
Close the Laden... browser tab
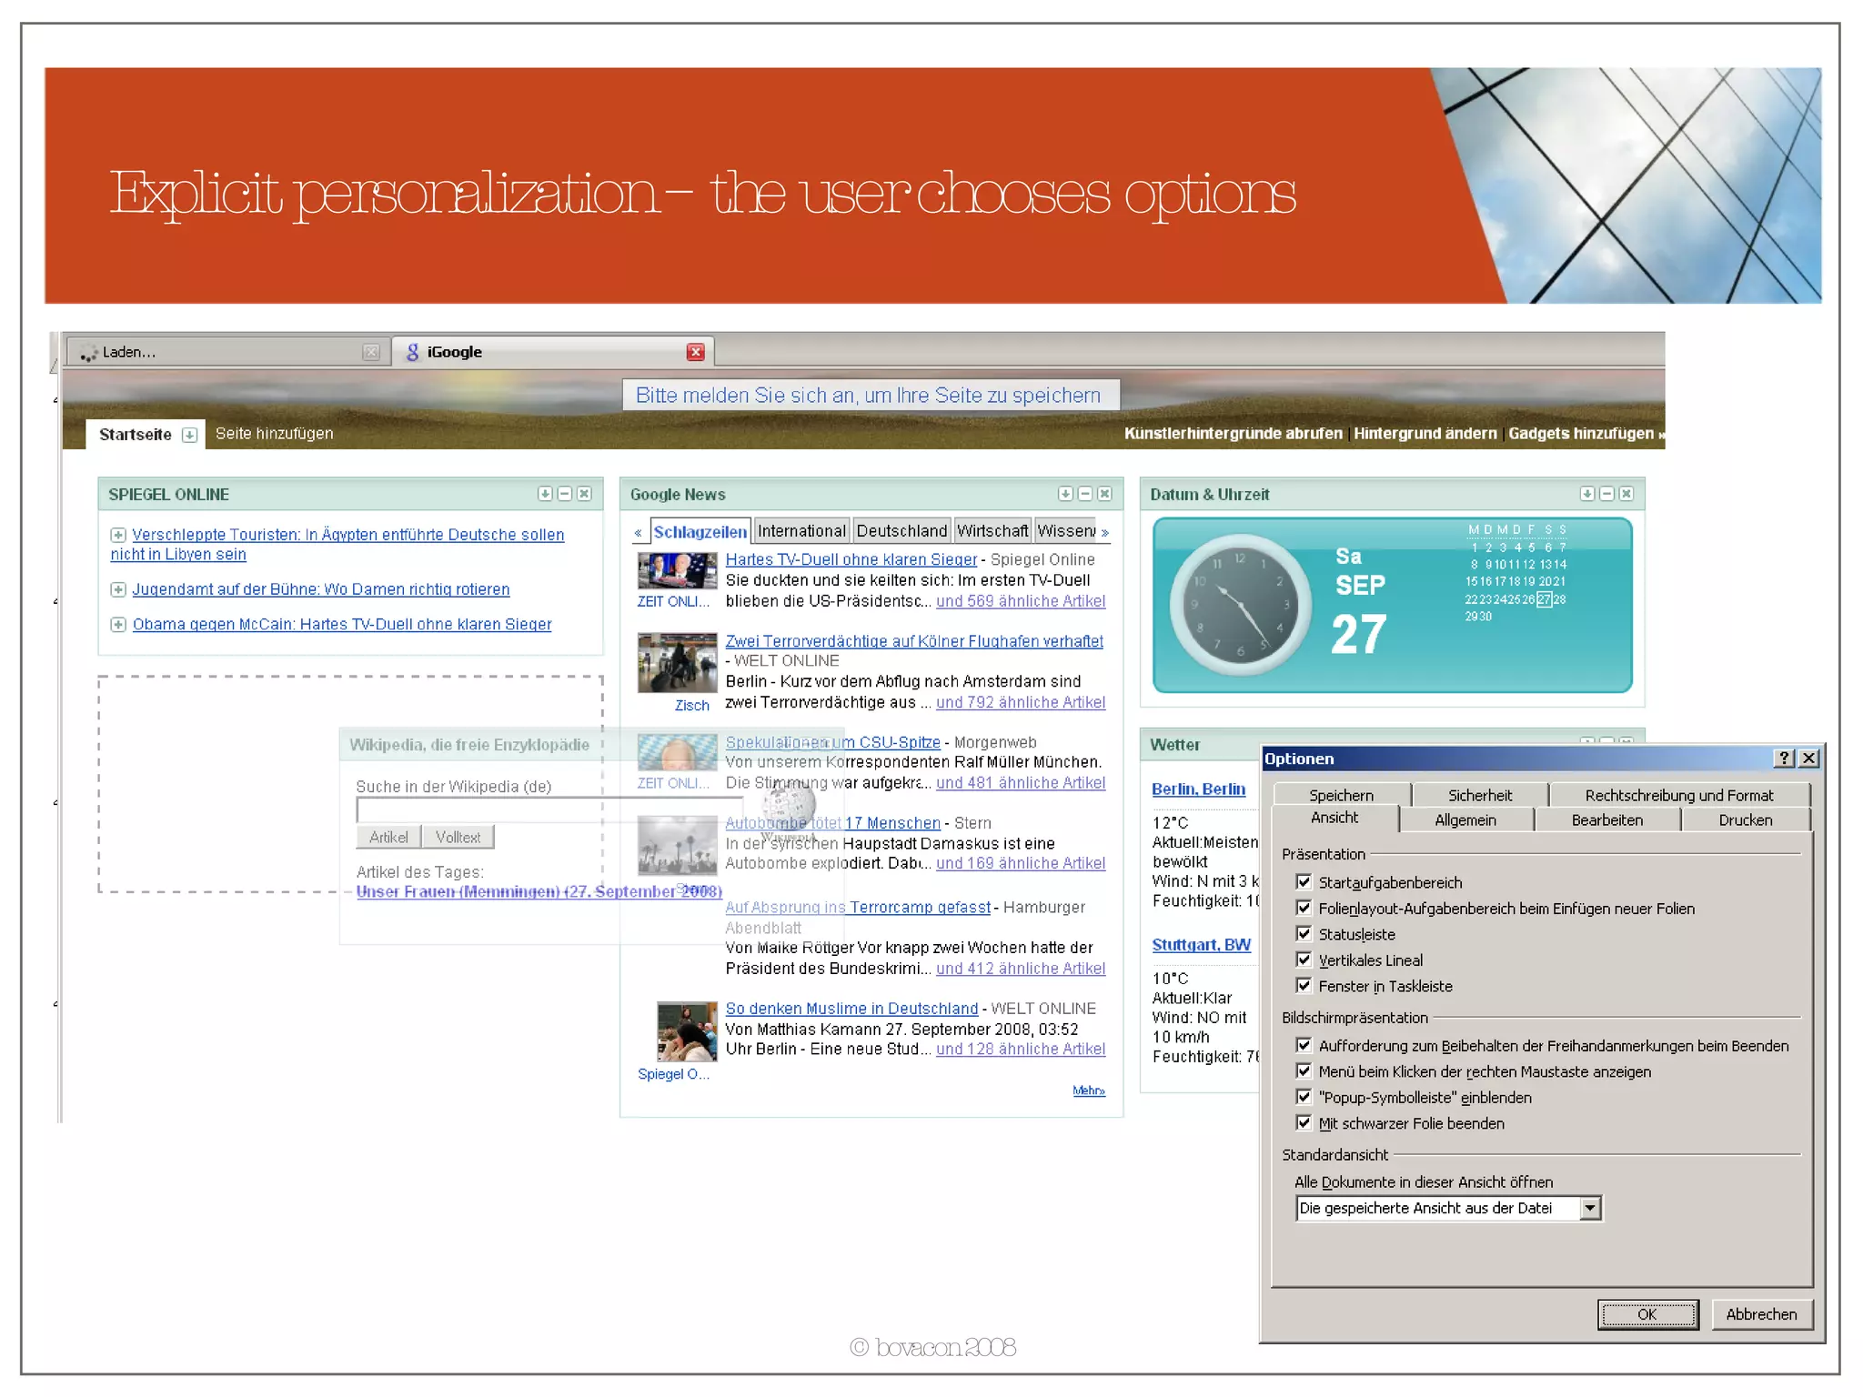(370, 352)
